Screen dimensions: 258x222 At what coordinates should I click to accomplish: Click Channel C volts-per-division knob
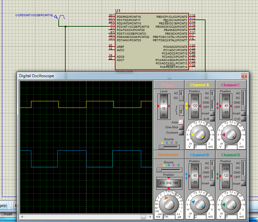pos(231,134)
